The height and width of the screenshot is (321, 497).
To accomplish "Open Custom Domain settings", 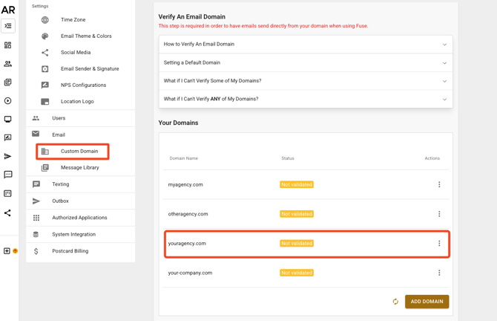I will point(79,152).
